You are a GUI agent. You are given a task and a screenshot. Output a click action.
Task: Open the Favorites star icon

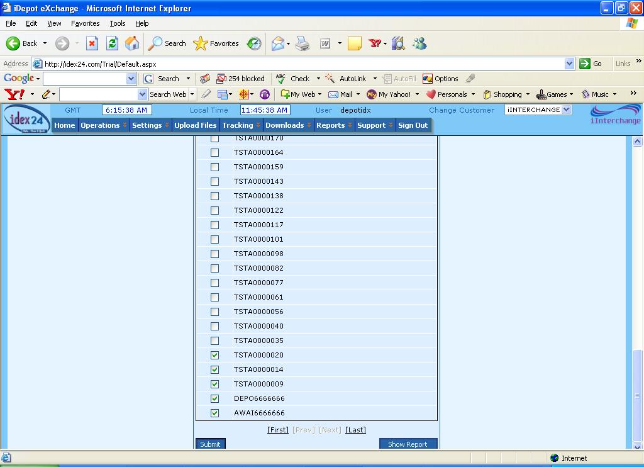click(201, 43)
